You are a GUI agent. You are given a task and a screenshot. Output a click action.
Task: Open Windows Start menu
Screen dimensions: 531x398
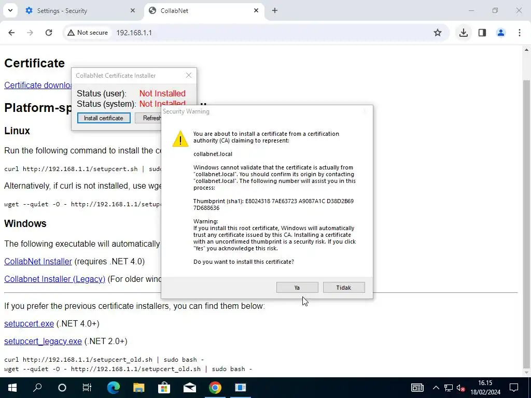[x=12, y=388]
